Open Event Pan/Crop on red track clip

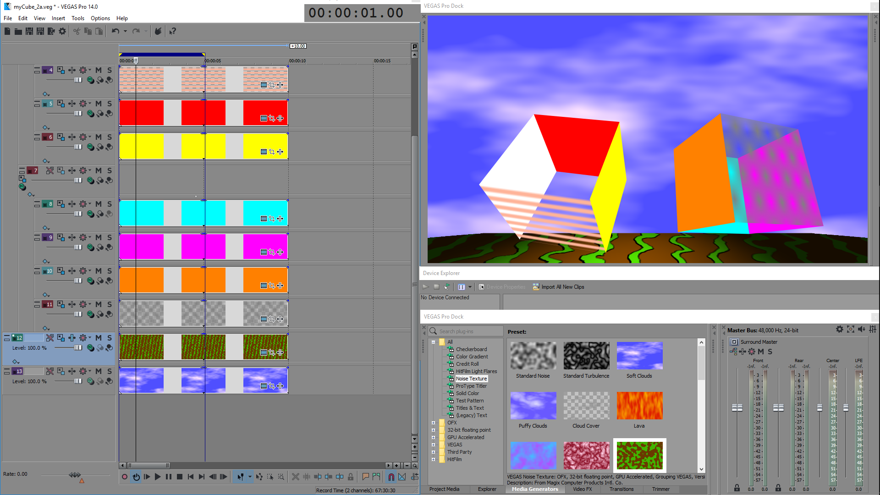pyautogui.click(x=272, y=118)
